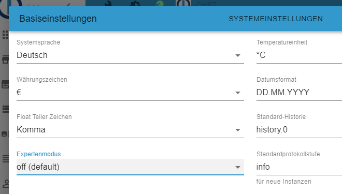
Task: Click the wrench icon in top toolbar
Action: pos(108,3)
